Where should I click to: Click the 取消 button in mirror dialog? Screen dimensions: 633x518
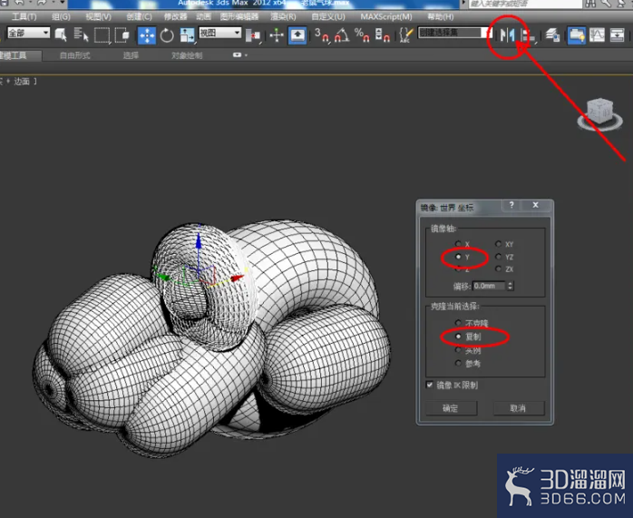click(519, 408)
